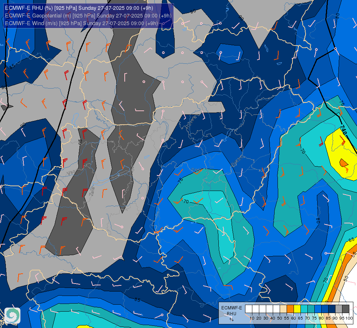Image resolution: width=357 pixels, height=328 pixels.
Task: Click the legend tick label 100
Action: [x=349, y=318]
